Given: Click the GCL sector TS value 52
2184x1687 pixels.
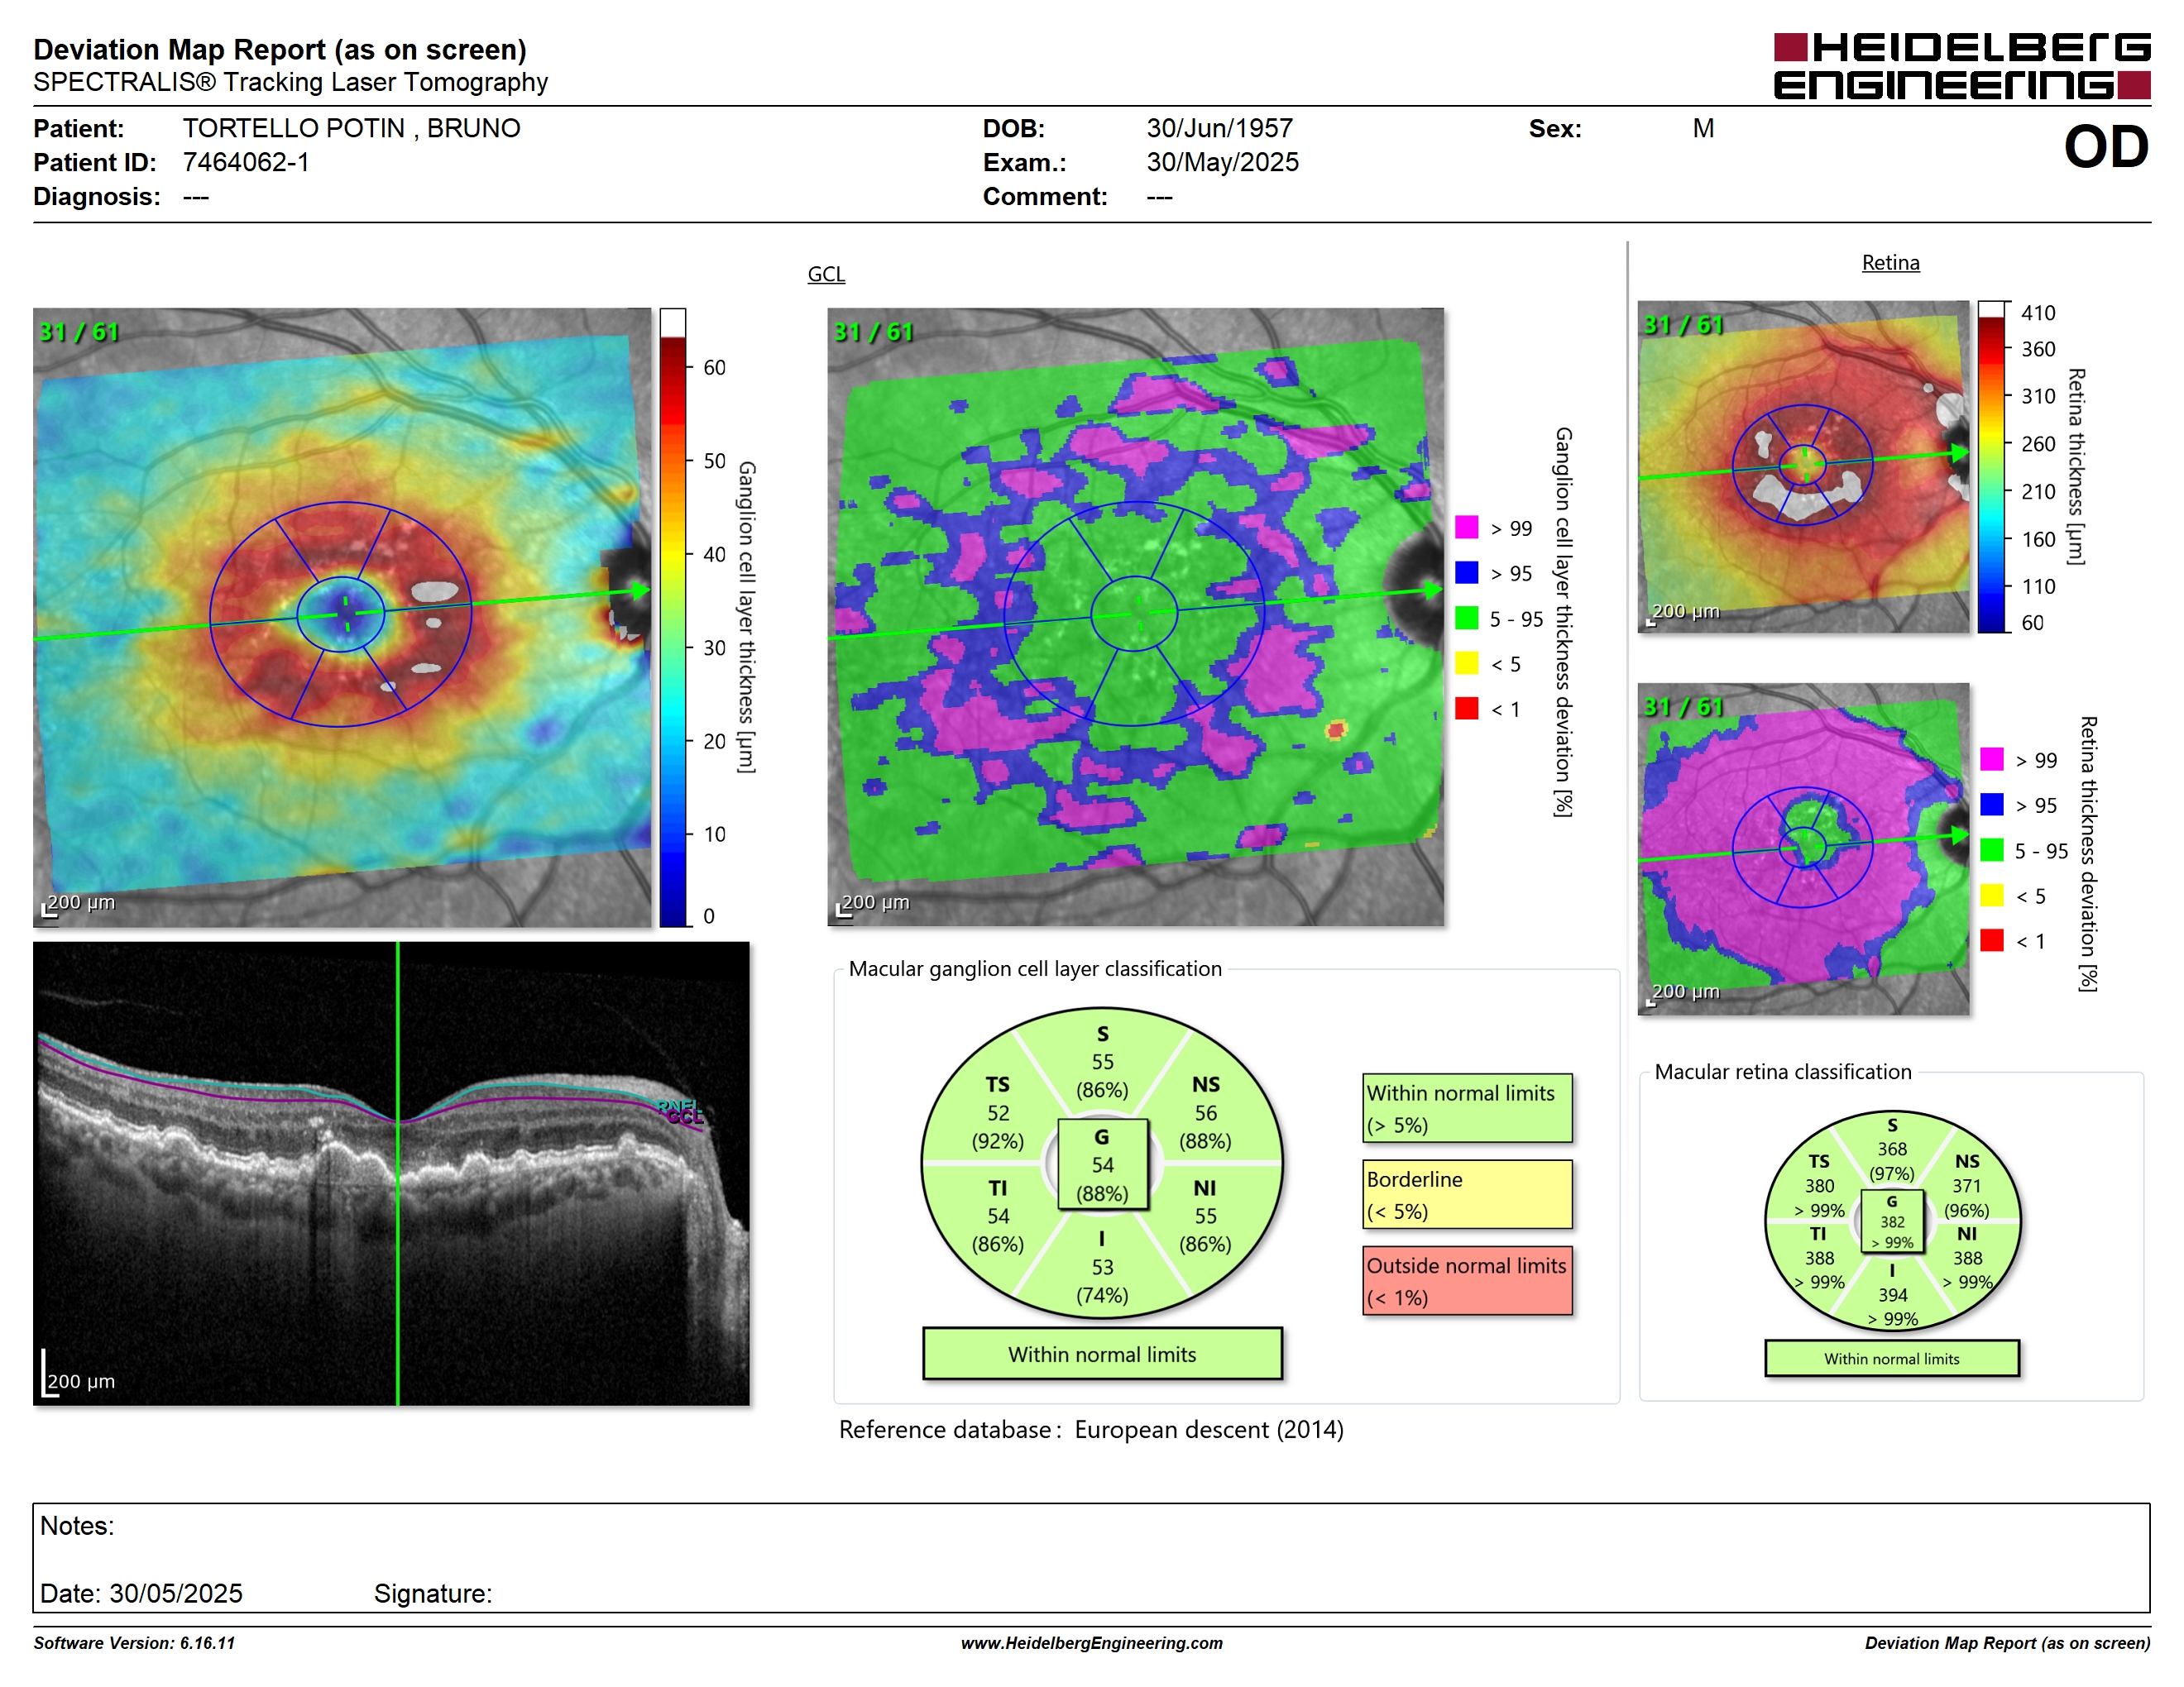Looking at the screenshot, I should tap(998, 1112).
